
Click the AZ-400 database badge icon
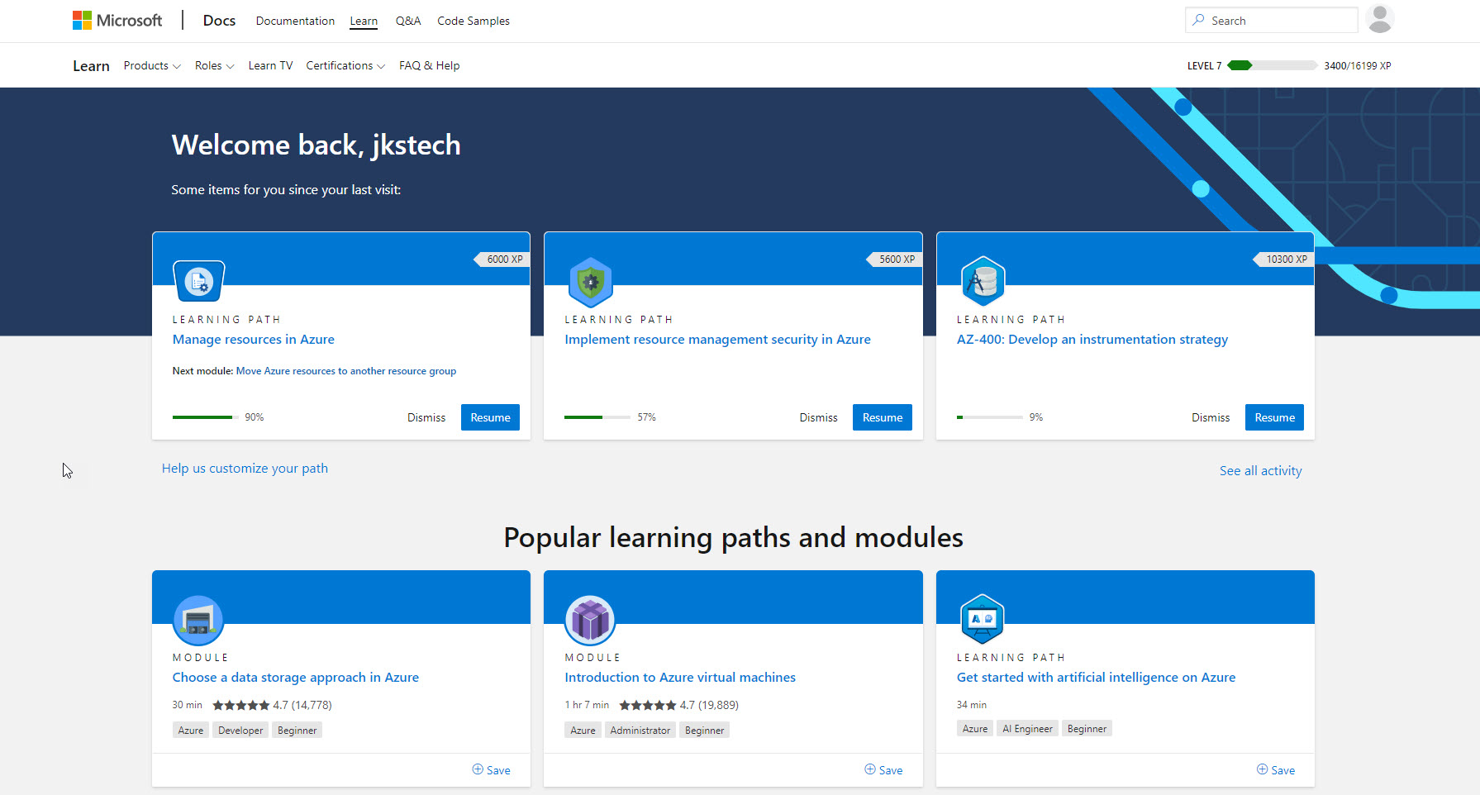pos(983,281)
